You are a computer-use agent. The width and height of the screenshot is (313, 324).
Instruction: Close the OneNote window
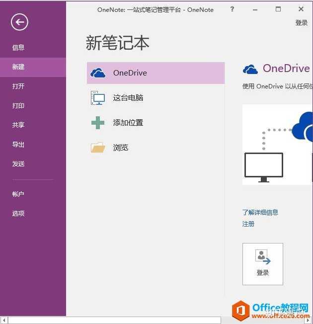point(301,9)
